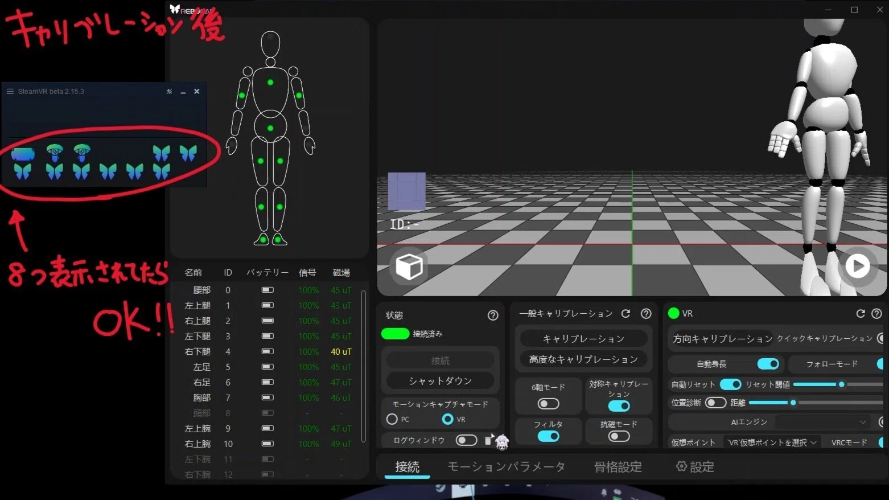Screen dimensions: 889x500
Task: Click battery icon in 右上腕 row
Action: (267, 444)
